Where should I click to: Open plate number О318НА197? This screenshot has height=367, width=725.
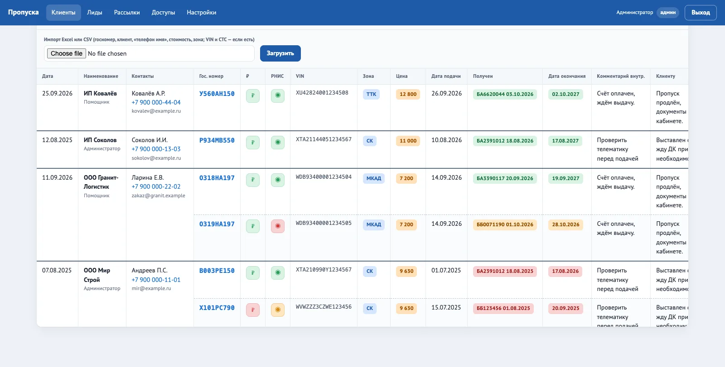tap(217, 178)
